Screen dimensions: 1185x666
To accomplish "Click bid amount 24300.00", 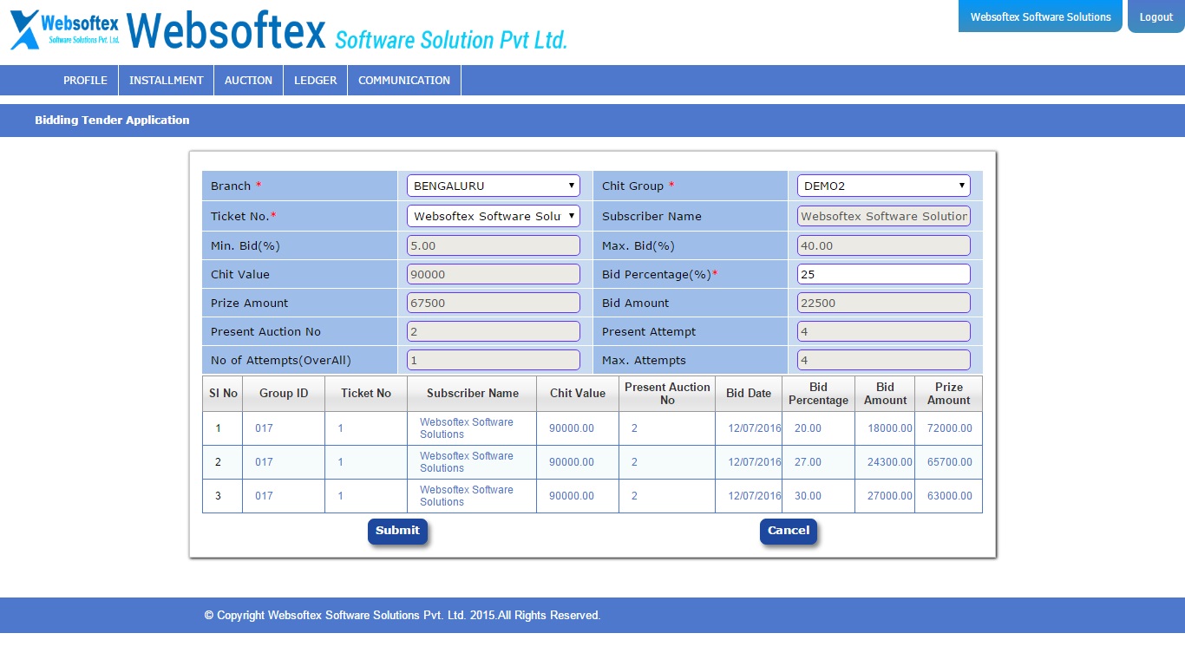I will [890, 462].
